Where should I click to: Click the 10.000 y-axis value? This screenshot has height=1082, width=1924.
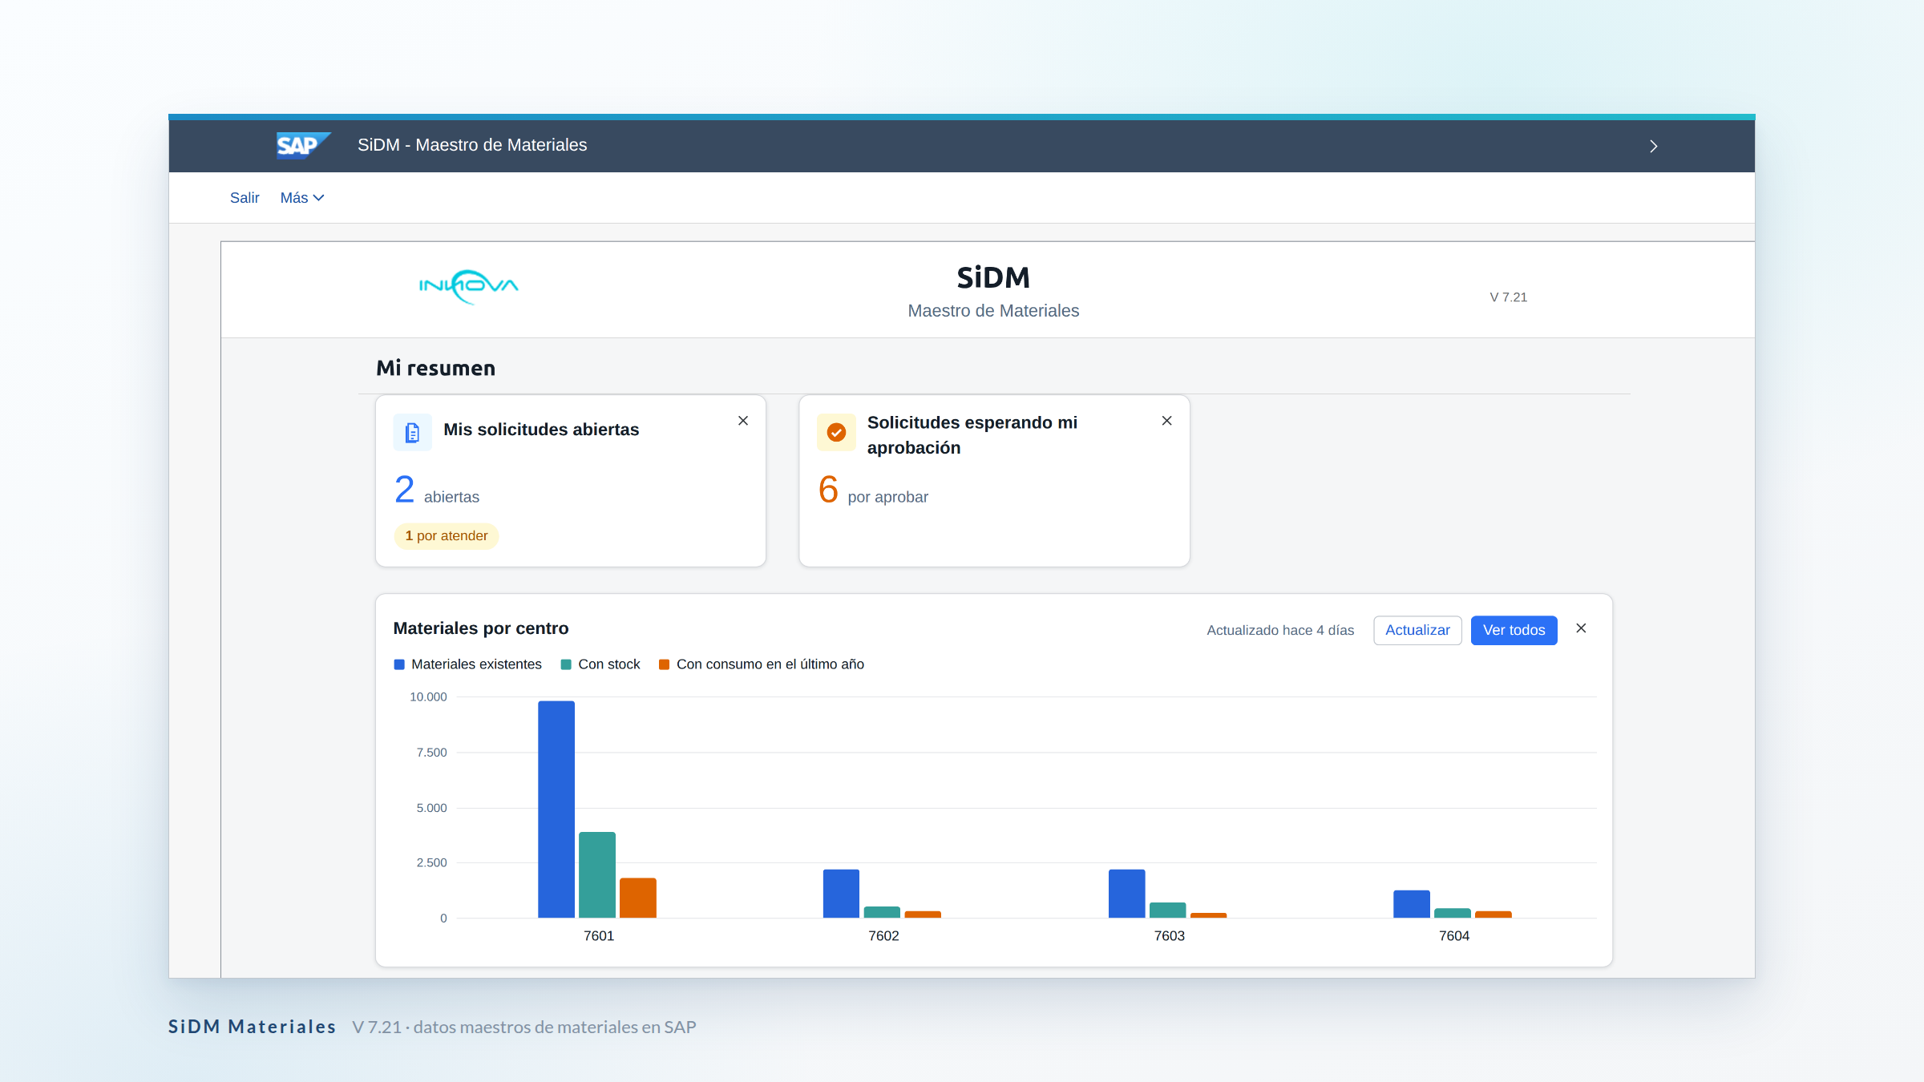(428, 697)
